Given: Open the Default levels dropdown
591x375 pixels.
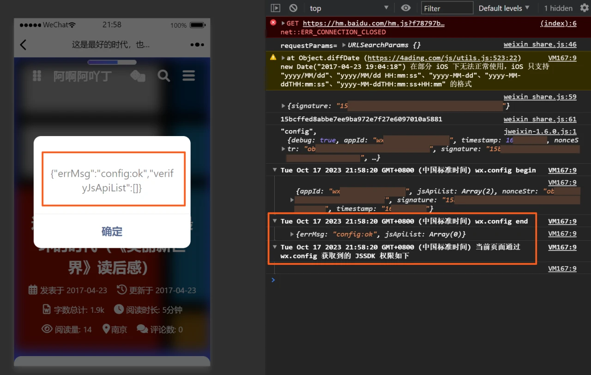Looking at the screenshot, I should click(503, 8).
